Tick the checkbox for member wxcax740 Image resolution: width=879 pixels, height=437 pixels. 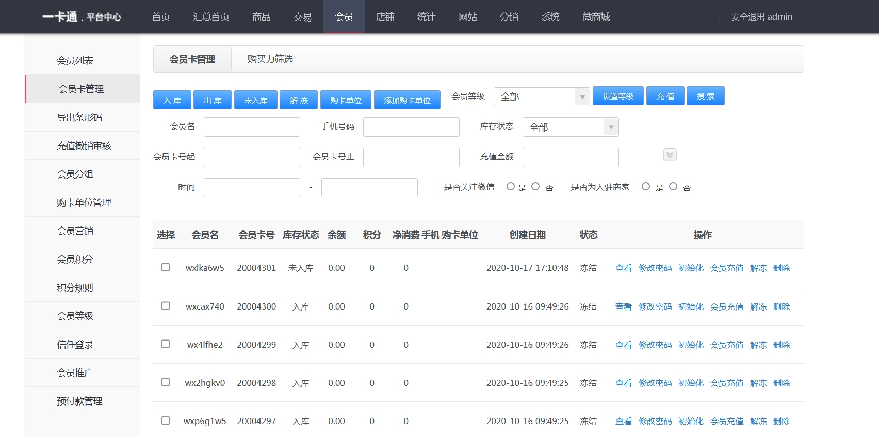point(166,306)
